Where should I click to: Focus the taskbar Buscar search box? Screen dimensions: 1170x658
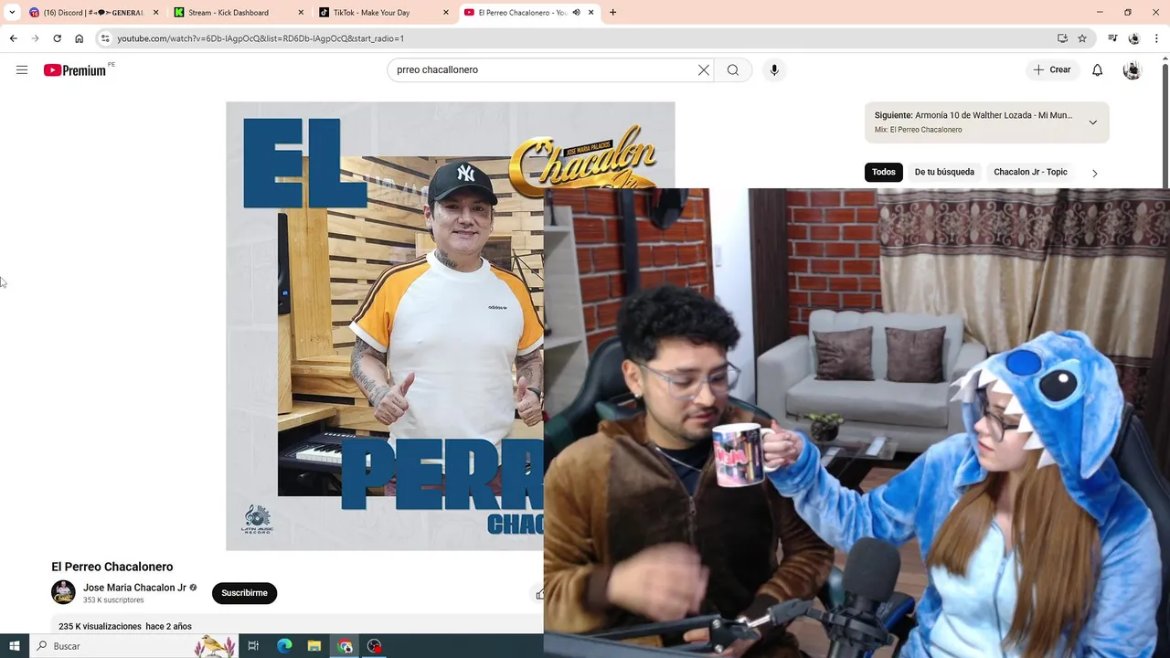pos(133,646)
